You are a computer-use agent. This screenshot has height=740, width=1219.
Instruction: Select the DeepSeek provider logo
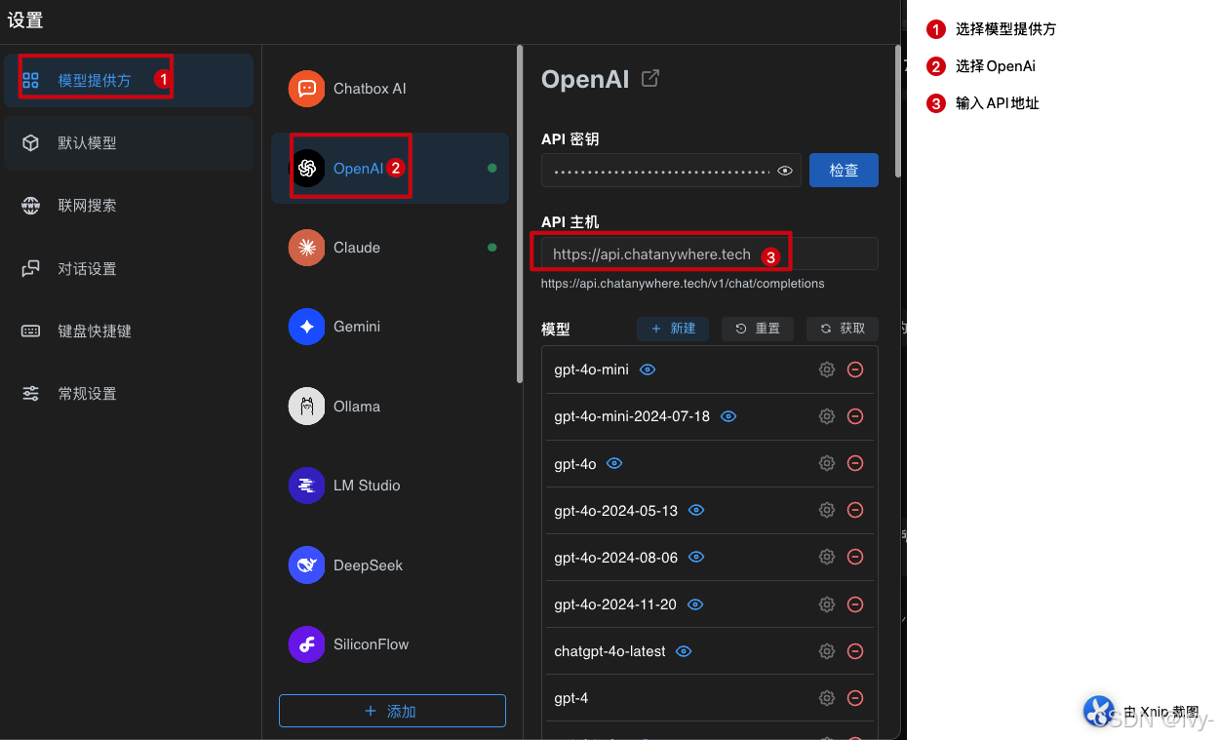click(306, 565)
